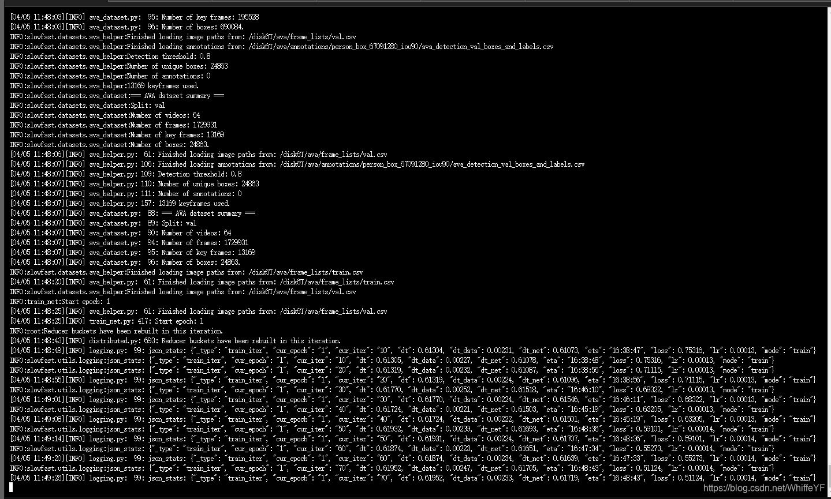Screen dimensions: 831x499
Task: Select the 'ava_helper.py: 106' annotations log line
Action: click(x=297, y=164)
